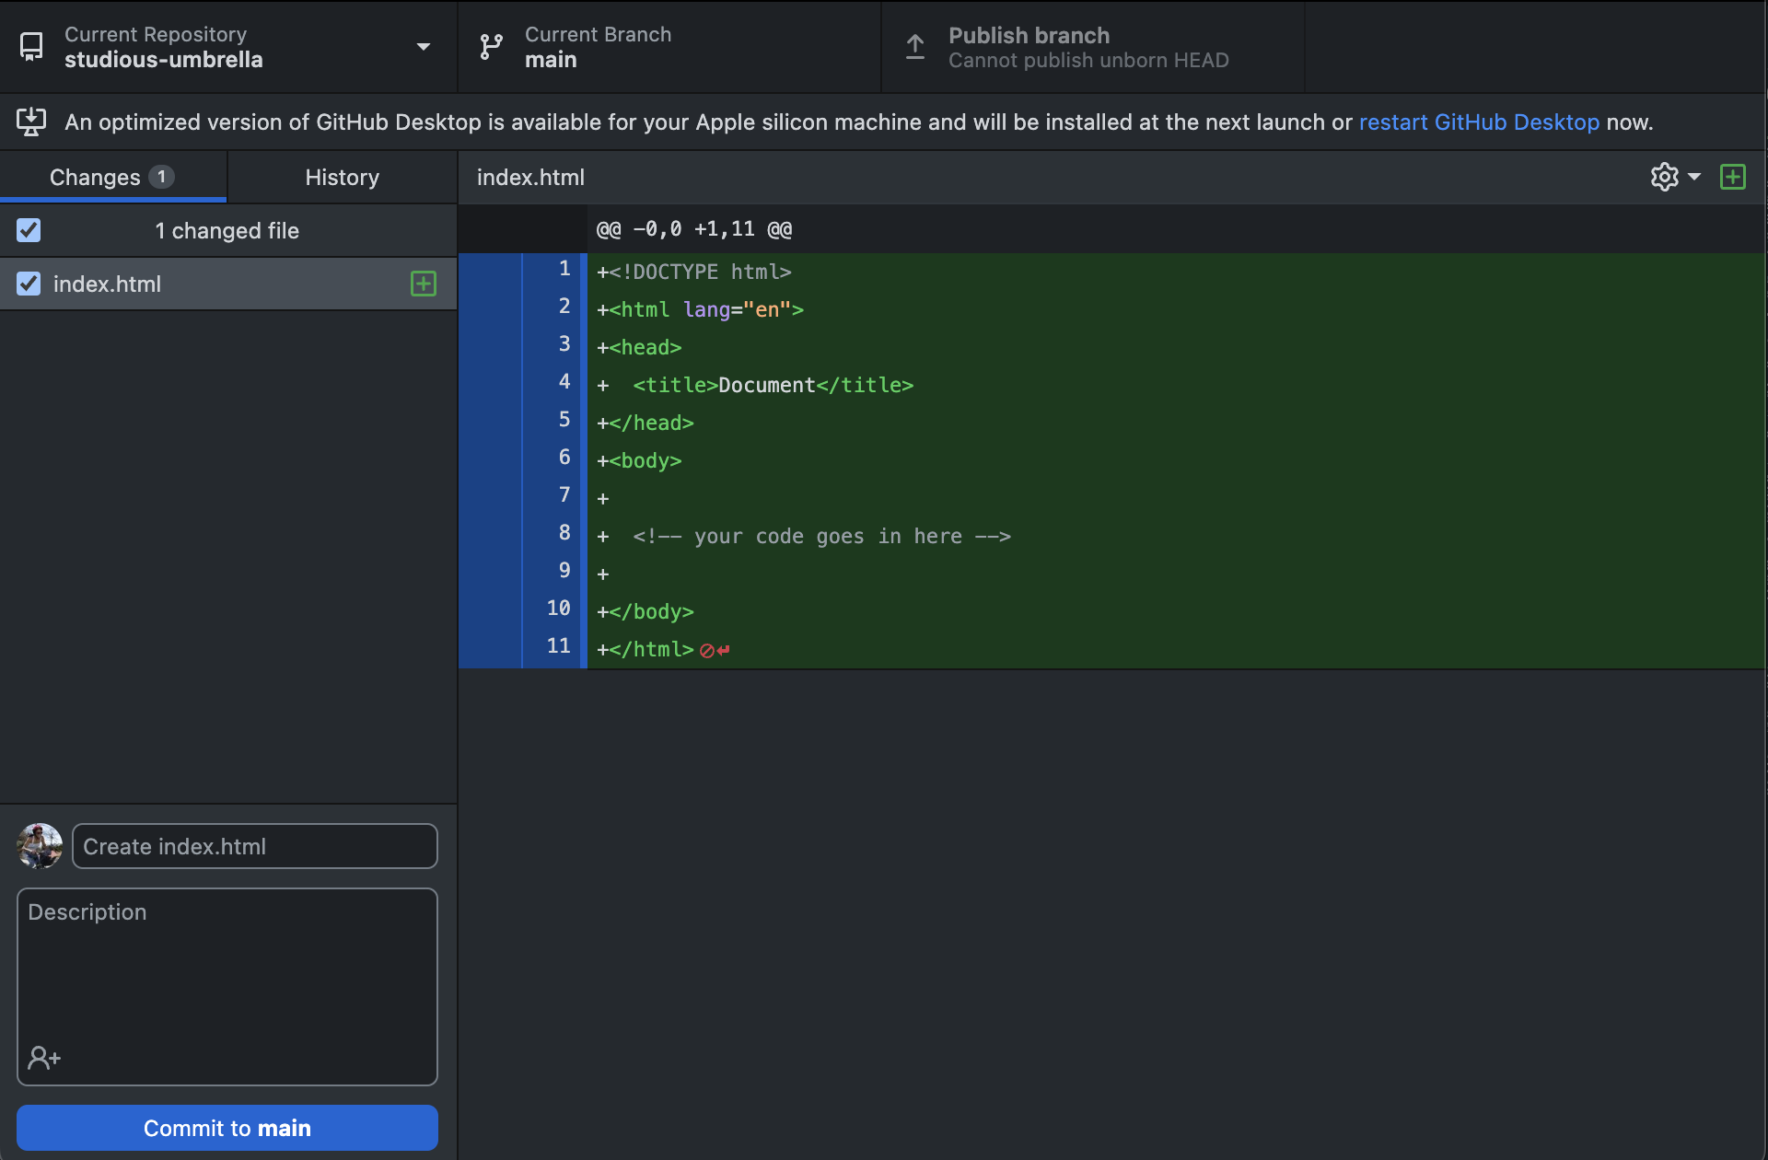Toggle the select-all changed files checkbox
The image size is (1768, 1160).
[x=29, y=230]
